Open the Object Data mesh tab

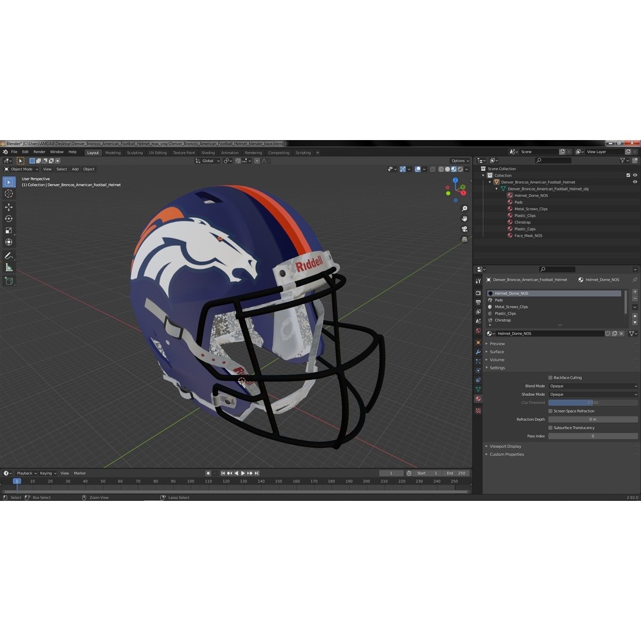click(478, 389)
